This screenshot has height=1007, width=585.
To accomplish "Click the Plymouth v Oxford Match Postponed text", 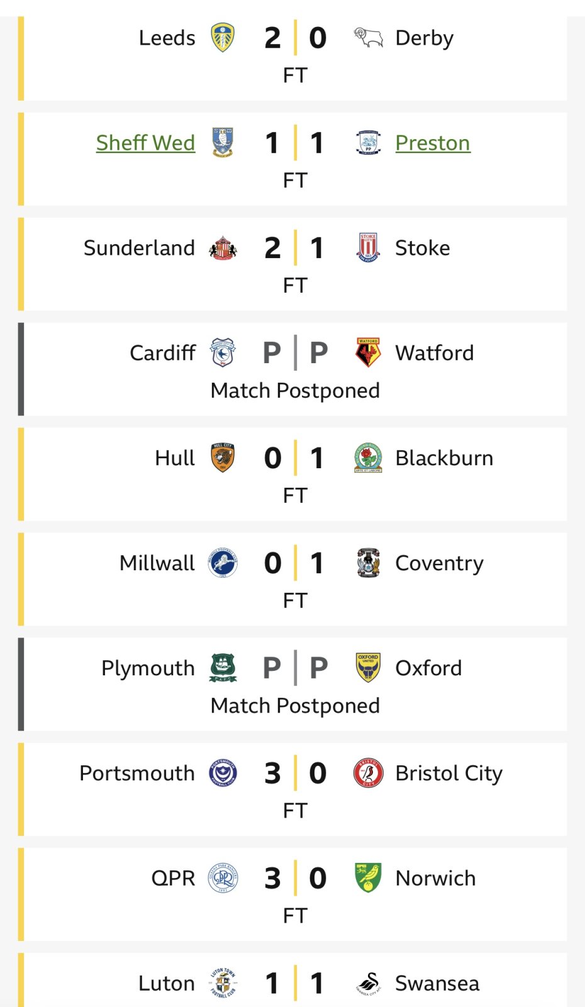I will point(295,706).
